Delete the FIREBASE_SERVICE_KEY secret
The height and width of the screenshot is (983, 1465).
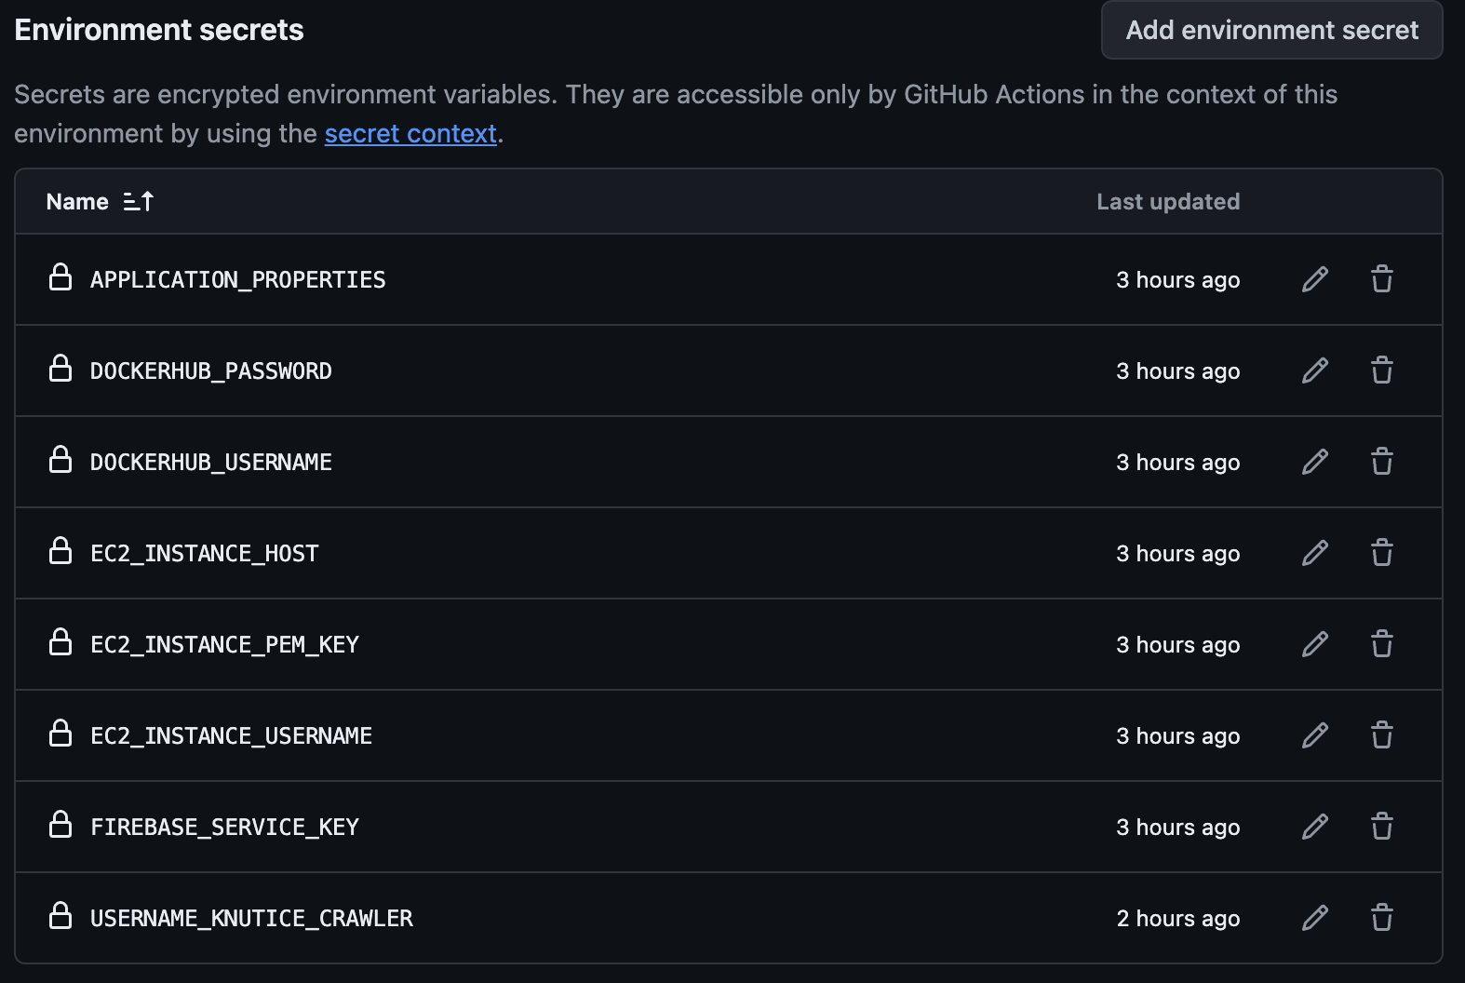coord(1382,827)
